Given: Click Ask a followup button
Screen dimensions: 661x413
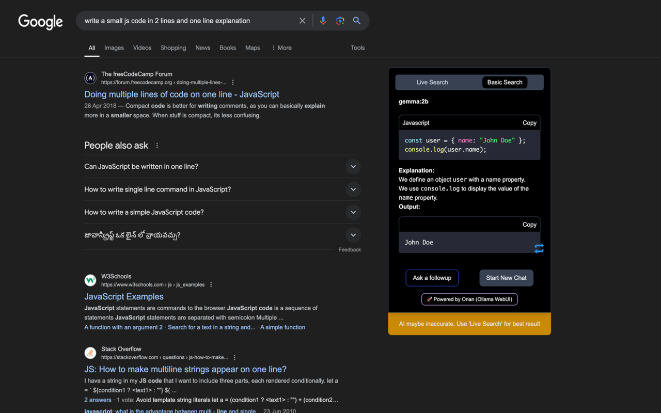Looking at the screenshot, I should click(432, 278).
